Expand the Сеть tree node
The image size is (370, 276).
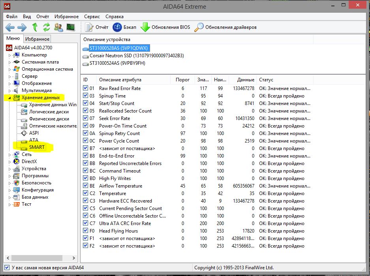click(10, 155)
